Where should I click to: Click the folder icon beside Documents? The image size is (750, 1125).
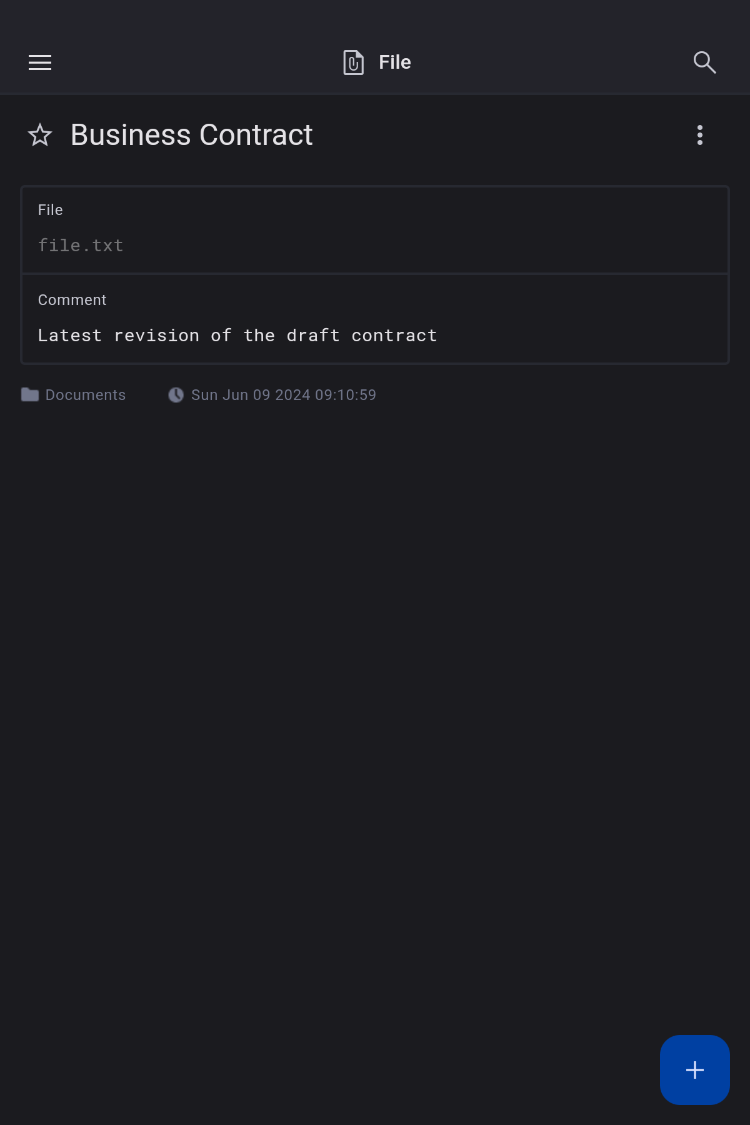coord(30,395)
